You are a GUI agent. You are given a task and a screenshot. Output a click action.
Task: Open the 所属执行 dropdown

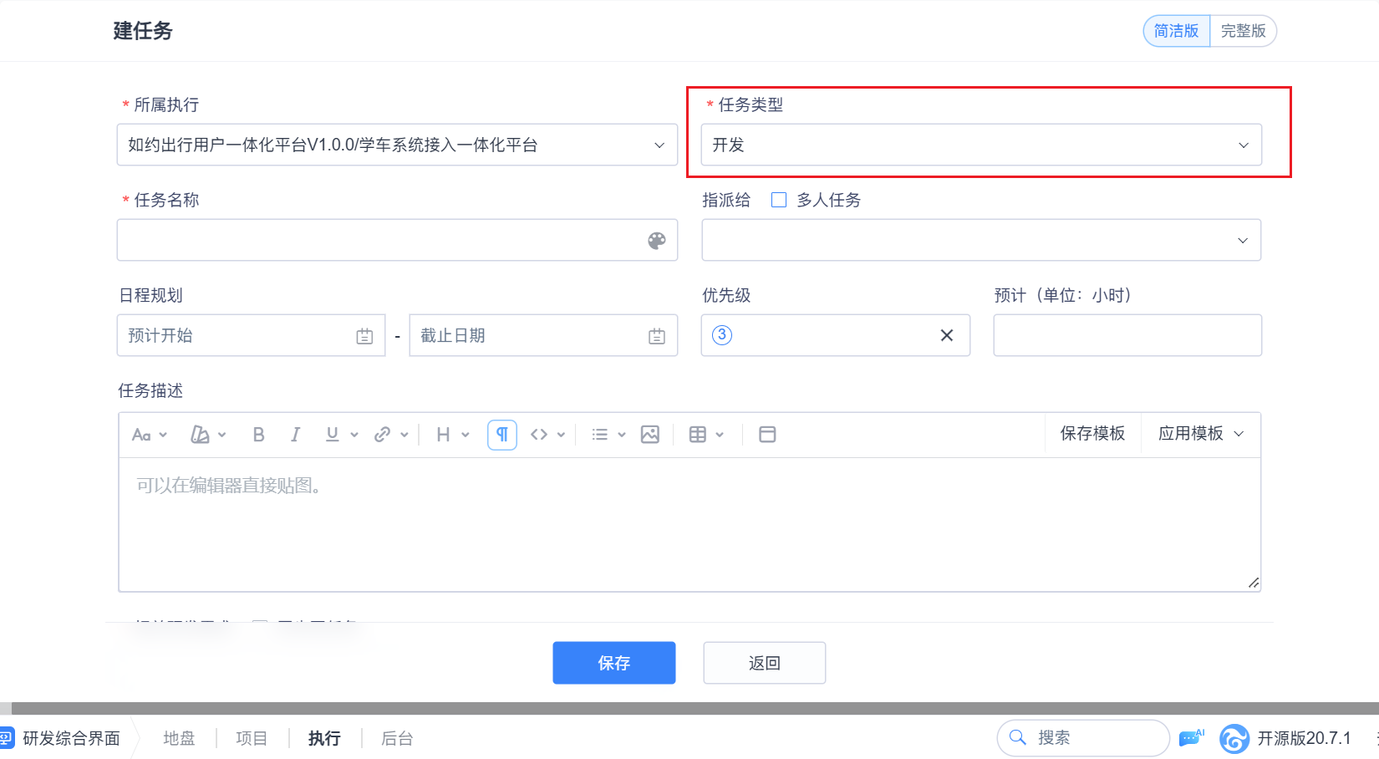pyautogui.click(x=397, y=145)
